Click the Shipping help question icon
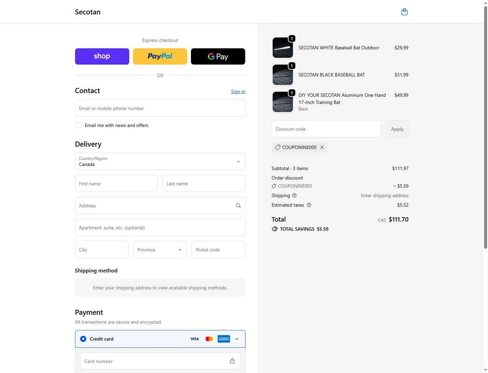Viewport: 488px width, 373px height. coord(294,196)
